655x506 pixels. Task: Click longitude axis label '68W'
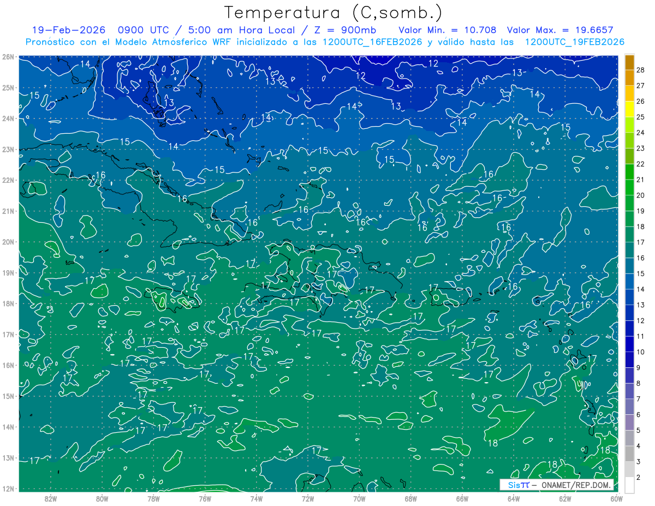point(410,498)
